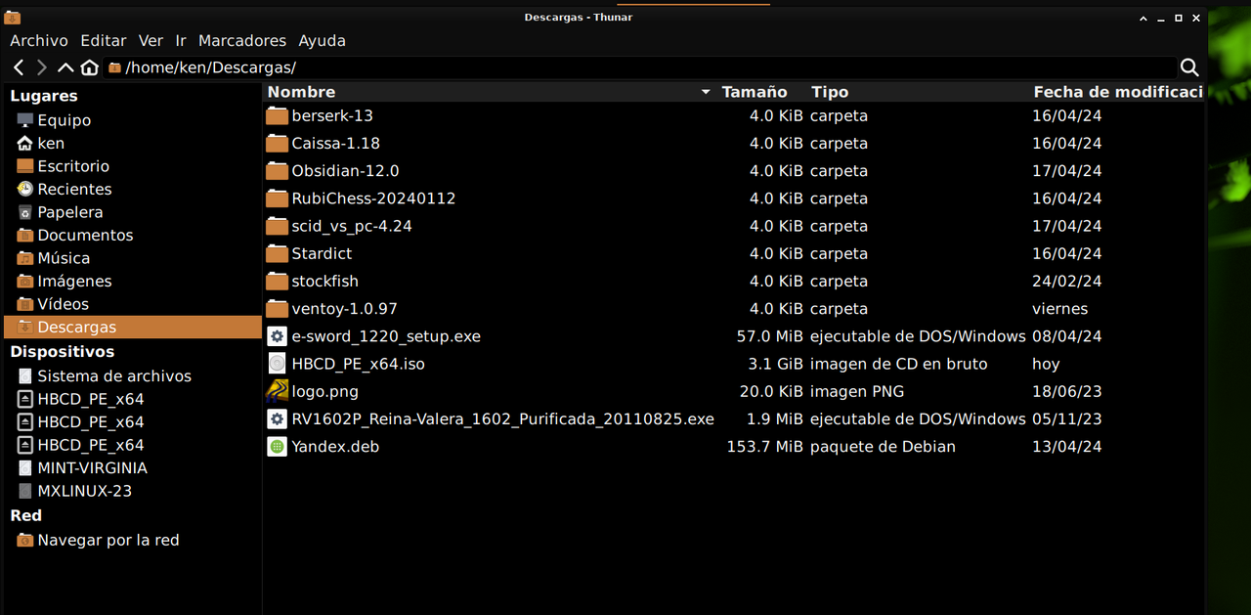Click the Navegar por la red icon

click(25, 540)
